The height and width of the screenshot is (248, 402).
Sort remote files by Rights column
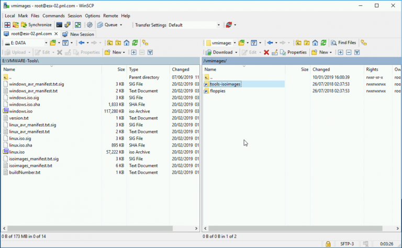pos(378,70)
